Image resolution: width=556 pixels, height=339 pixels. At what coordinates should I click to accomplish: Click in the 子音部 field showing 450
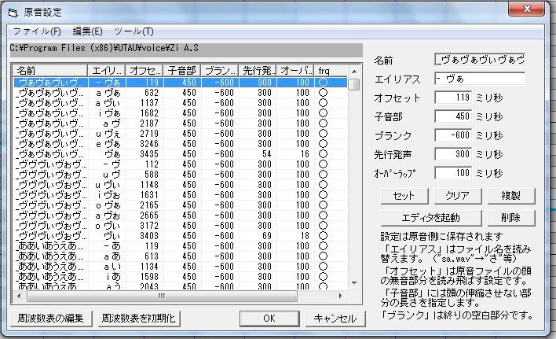pyautogui.click(x=453, y=116)
